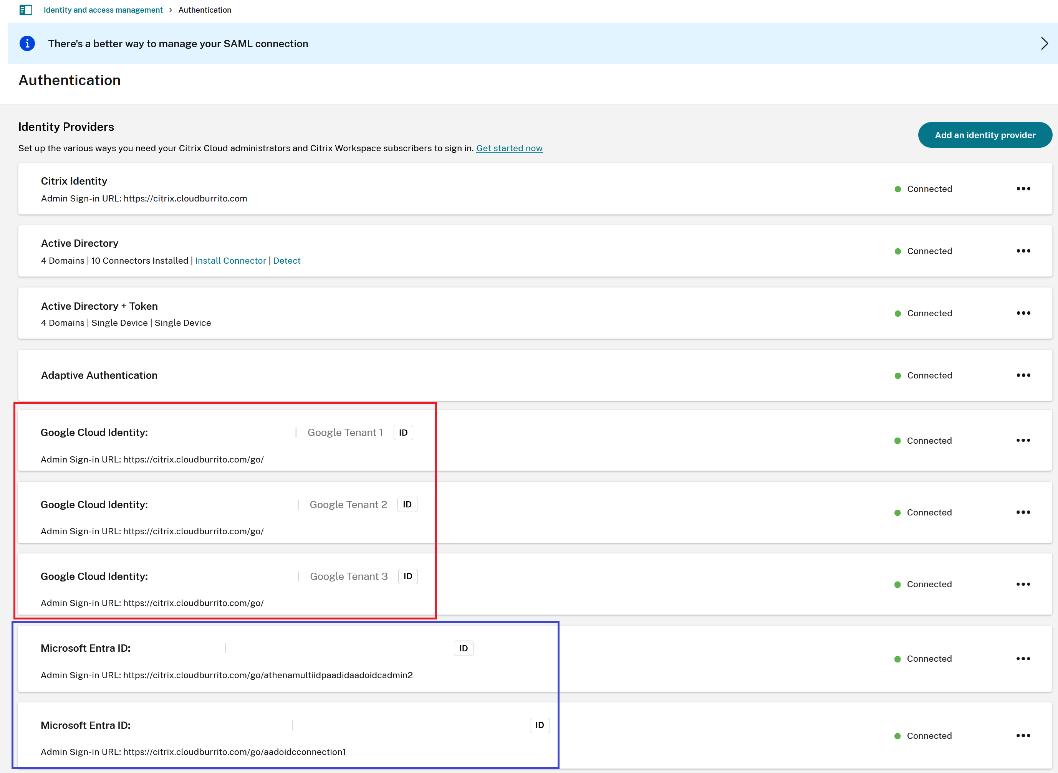Click ID badge in athenamultiidpaadidaadoidcadmin2 Entra row
Screen dimensions: 1058x773
point(464,649)
